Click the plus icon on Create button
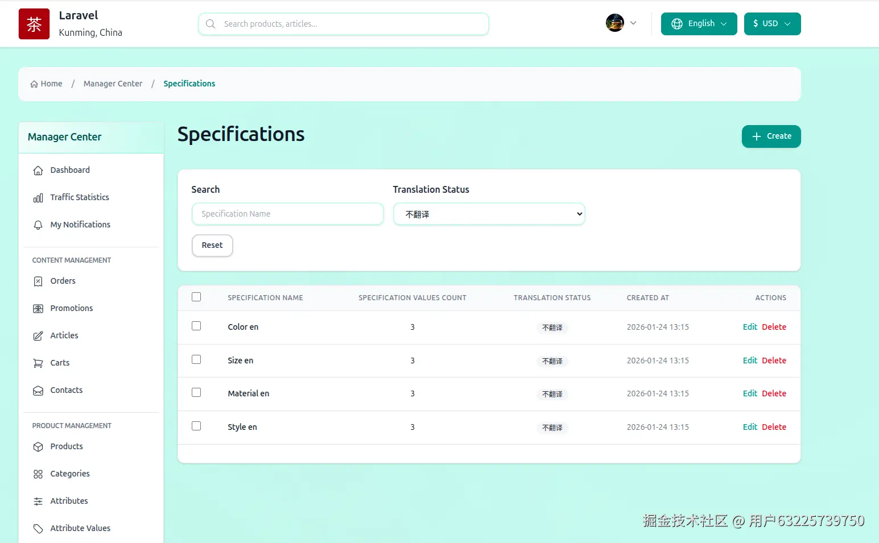This screenshot has width=879, height=543. click(757, 136)
